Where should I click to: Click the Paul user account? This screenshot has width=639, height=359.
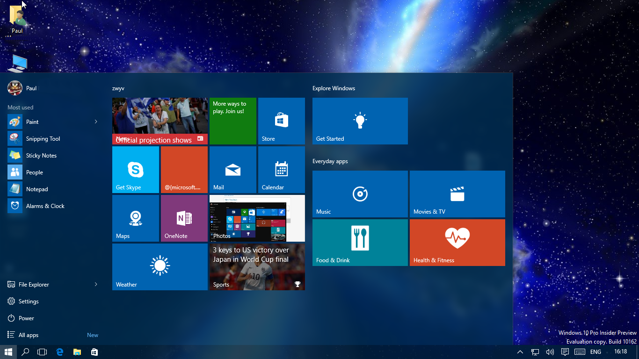pos(22,88)
